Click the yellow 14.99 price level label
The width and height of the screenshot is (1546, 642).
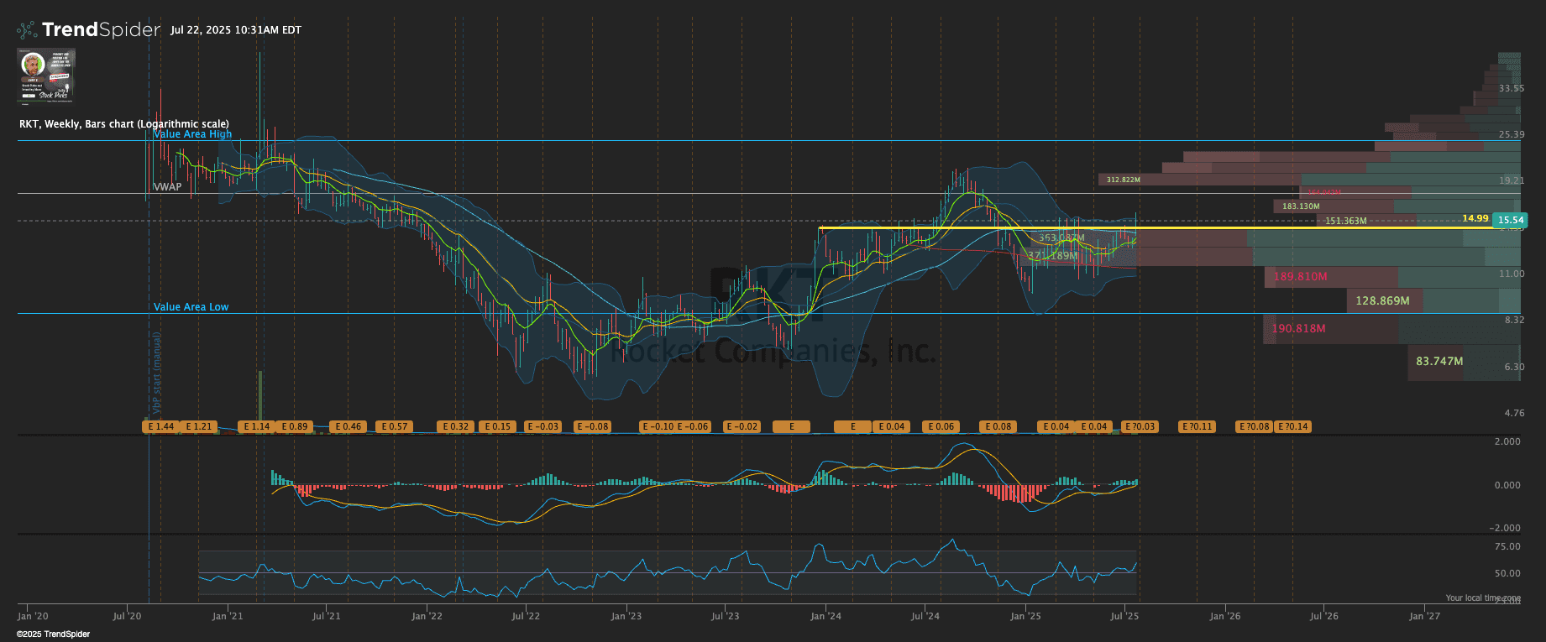(1475, 218)
